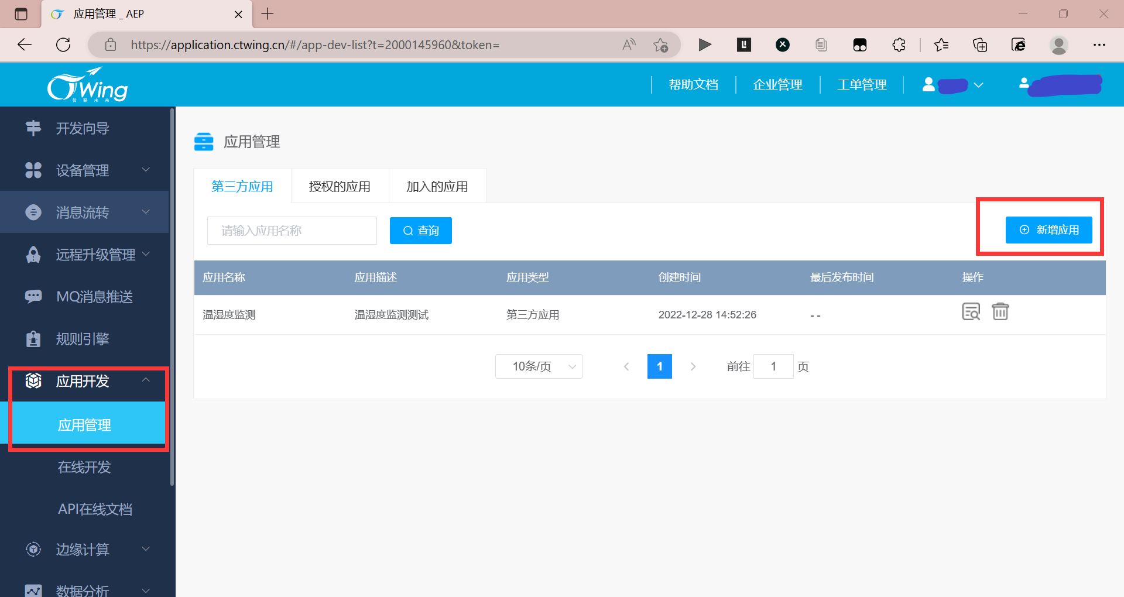Click the 应用开发 cube icon
This screenshot has width=1124, height=597.
pyautogui.click(x=33, y=381)
